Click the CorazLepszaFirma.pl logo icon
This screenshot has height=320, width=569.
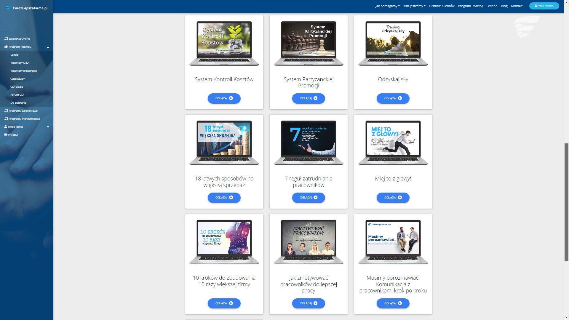pyautogui.click(x=8, y=8)
